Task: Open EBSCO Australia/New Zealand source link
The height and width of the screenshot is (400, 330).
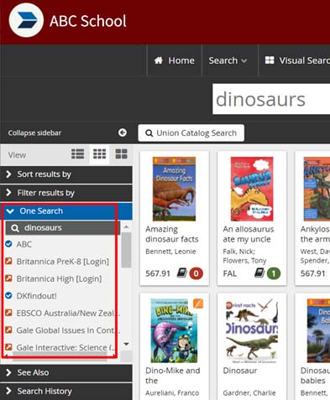Action: 68,313
